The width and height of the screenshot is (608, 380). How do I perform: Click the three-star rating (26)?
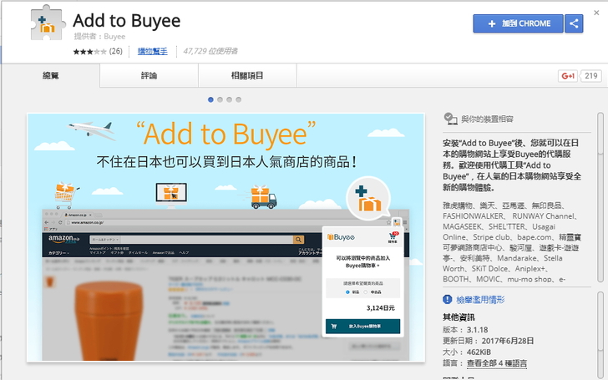(98, 51)
